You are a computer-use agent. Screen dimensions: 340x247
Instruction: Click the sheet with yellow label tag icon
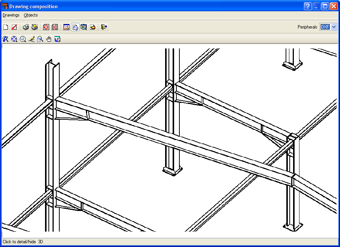click(93, 27)
